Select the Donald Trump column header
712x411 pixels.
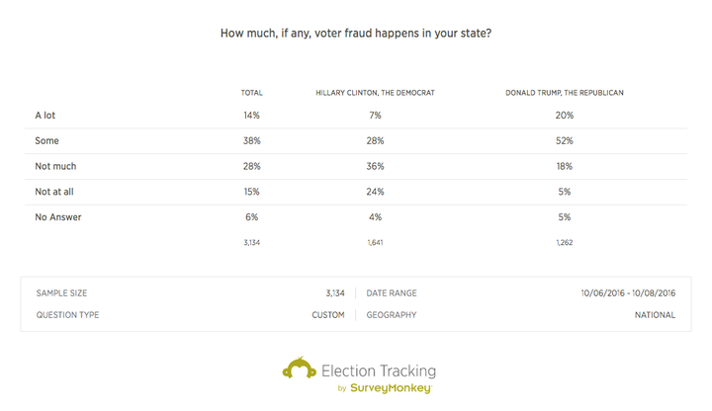click(565, 93)
